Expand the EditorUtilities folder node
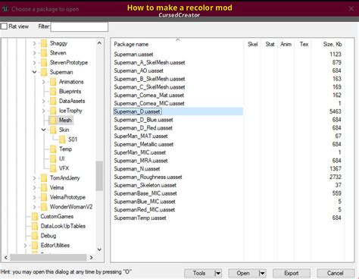The height and width of the screenshot is (279, 359). pos(25,246)
